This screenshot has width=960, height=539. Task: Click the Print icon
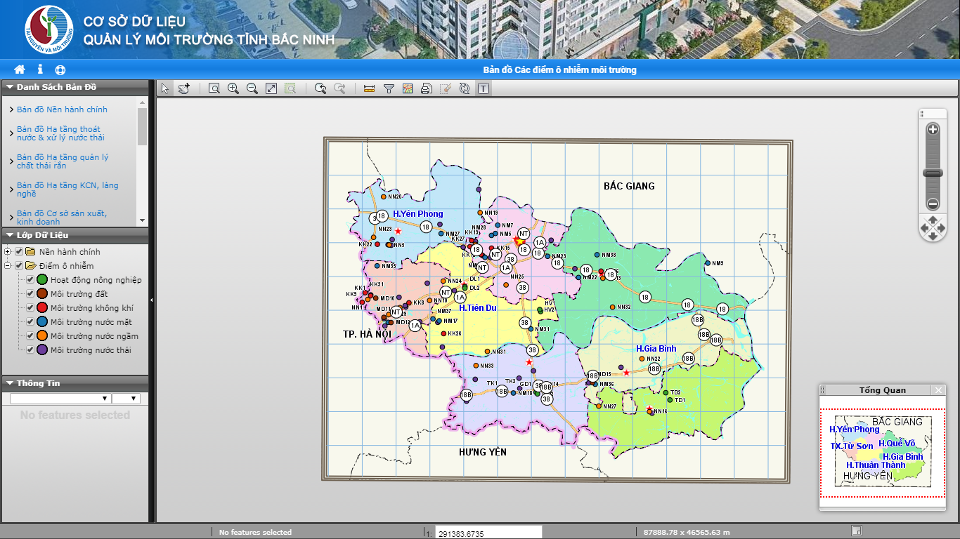tap(426, 88)
